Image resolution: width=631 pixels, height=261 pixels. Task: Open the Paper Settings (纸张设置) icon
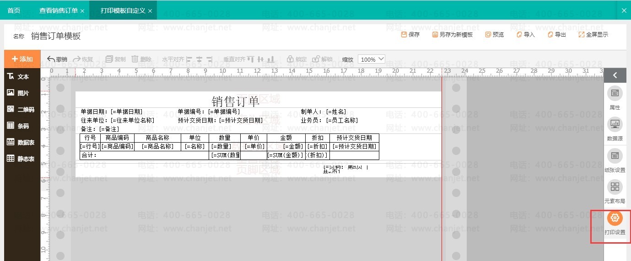(x=615, y=156)
